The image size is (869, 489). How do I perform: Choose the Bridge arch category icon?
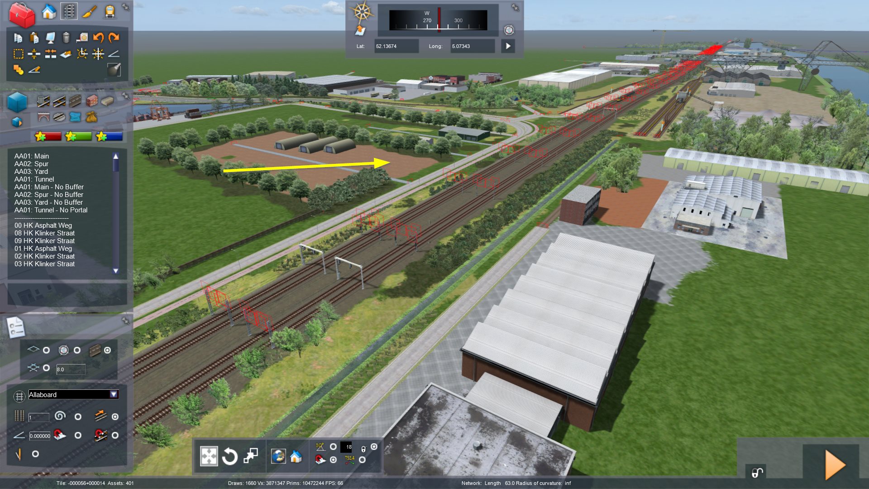(x=43, y=117)
